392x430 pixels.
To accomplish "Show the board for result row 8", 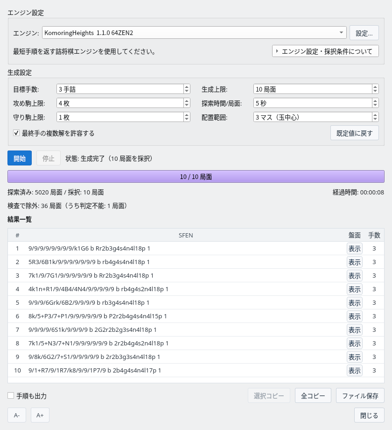I will [355, 344].
